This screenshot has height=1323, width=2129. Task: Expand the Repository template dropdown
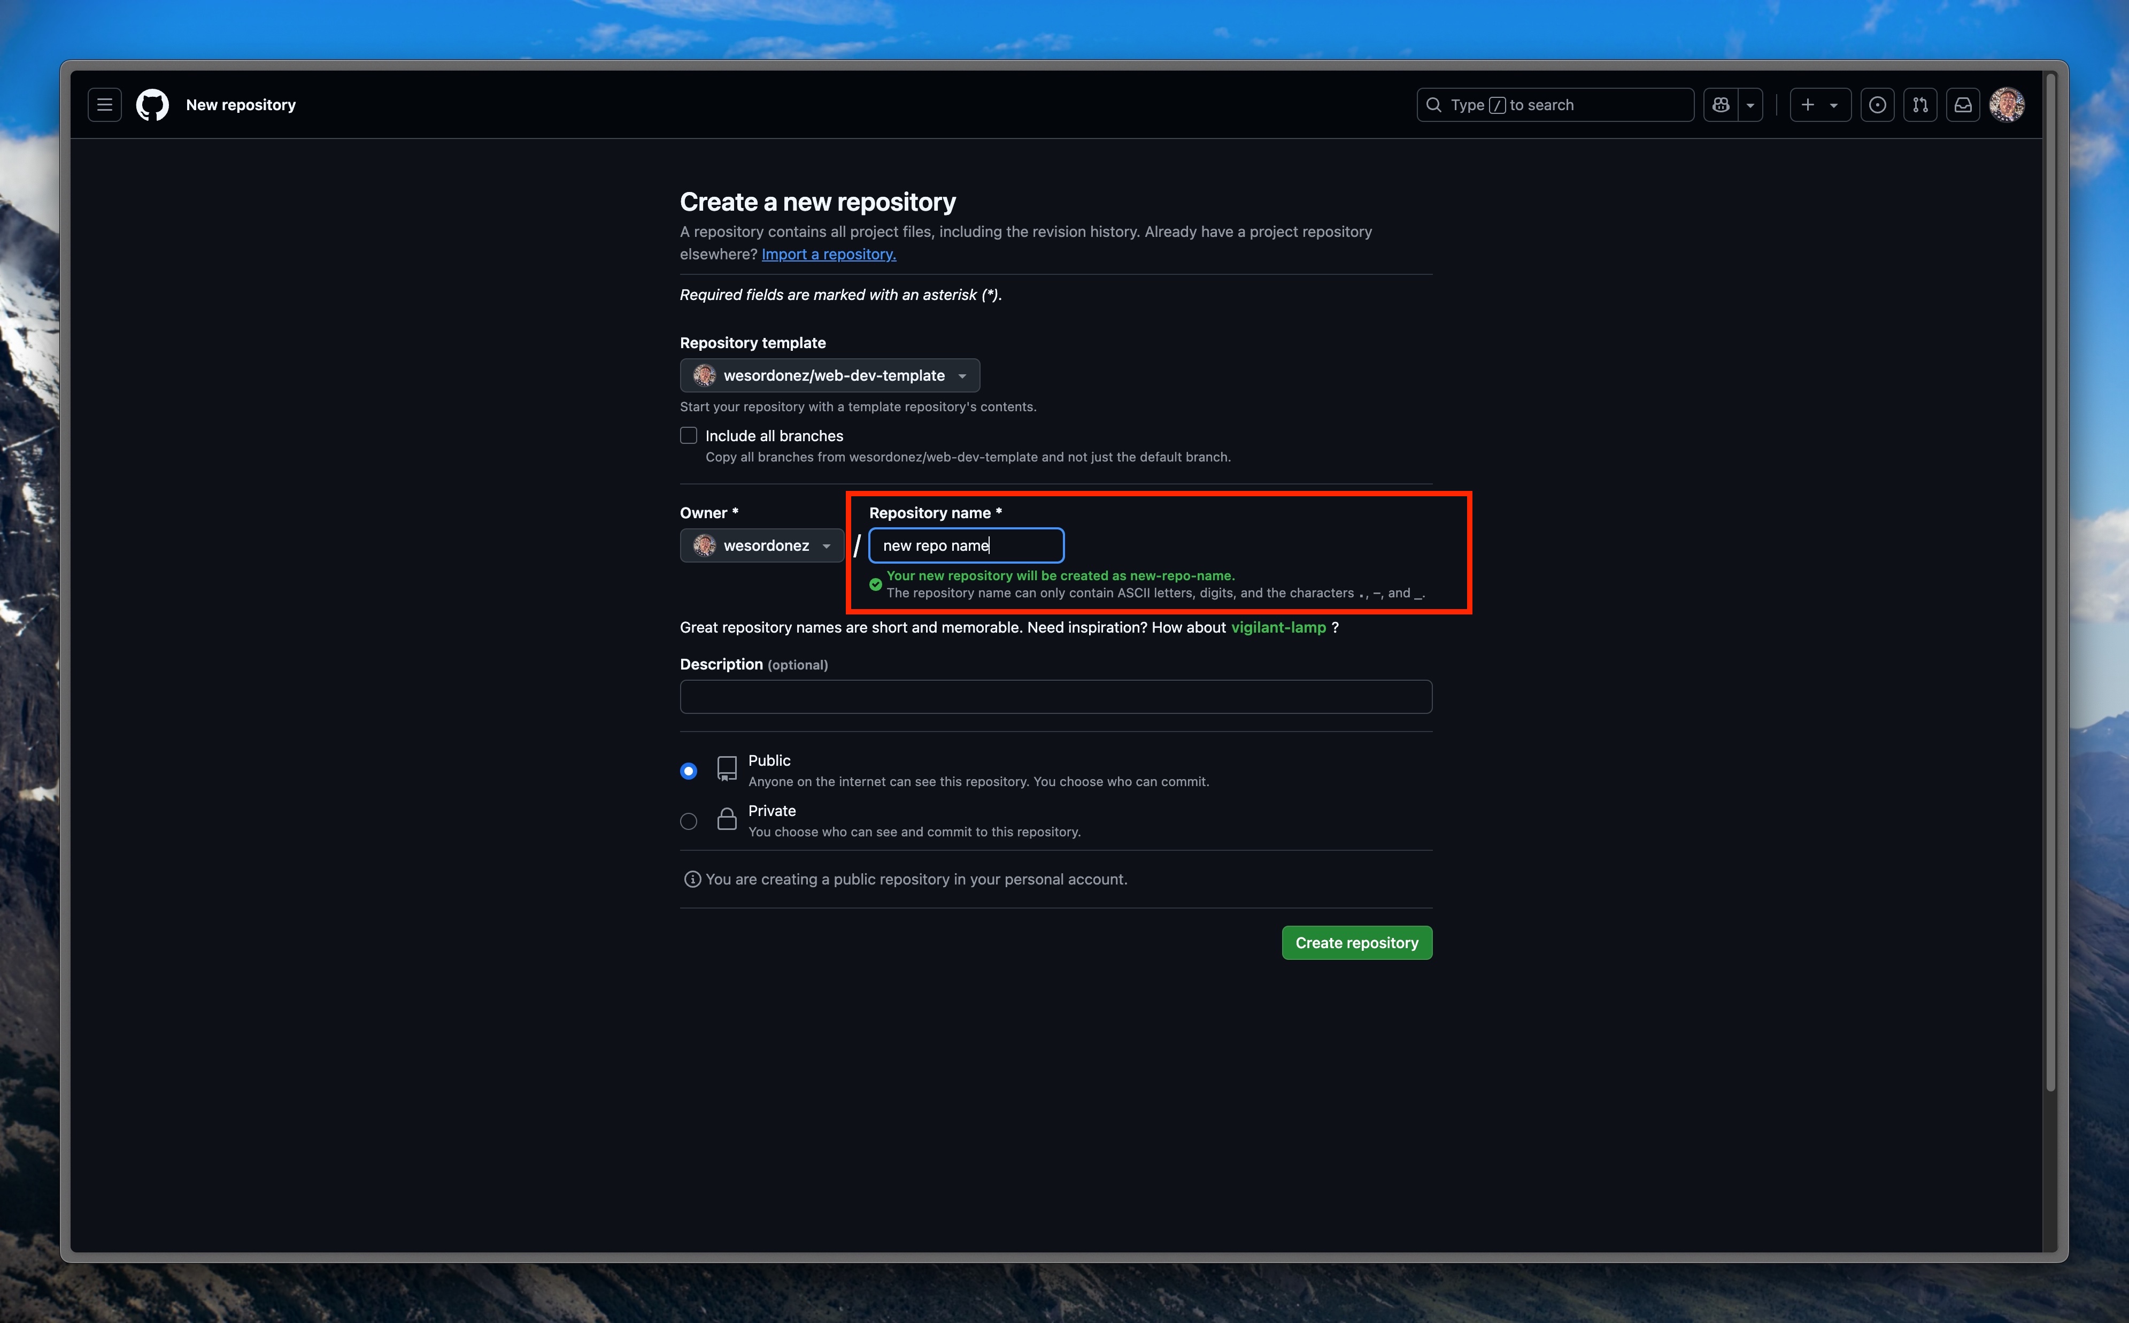[x=829, y=375]
